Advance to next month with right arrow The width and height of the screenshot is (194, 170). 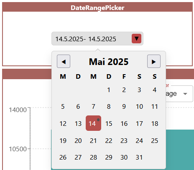click(154, 61)
